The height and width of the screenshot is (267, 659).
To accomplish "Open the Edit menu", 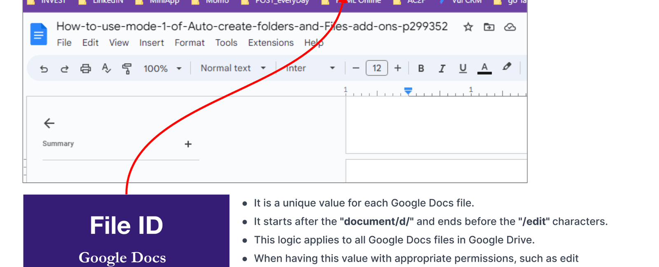I will [90, 43].
